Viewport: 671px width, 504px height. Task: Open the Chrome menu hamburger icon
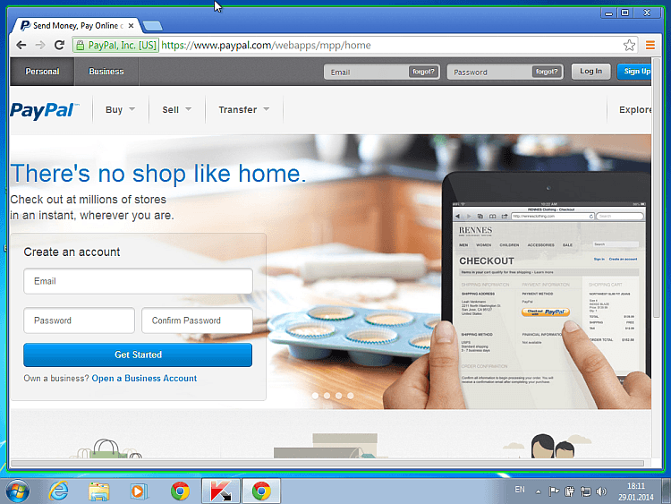tap(650, 45)
